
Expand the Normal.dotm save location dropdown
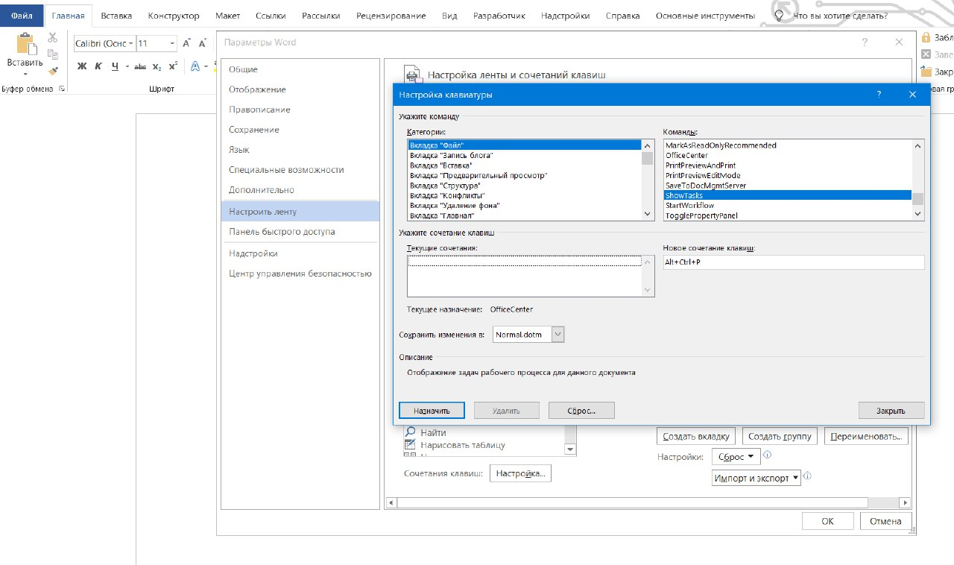coord(557,335)
